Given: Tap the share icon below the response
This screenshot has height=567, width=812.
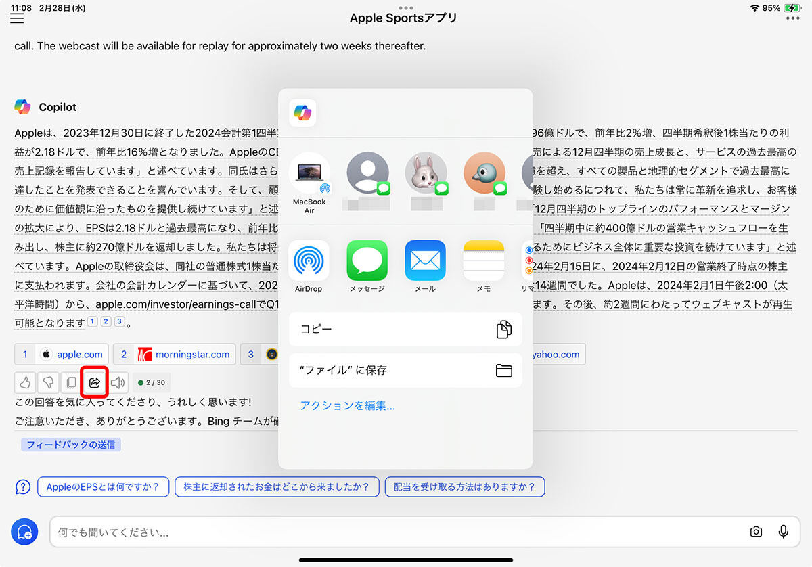Looking at the screenshot, I should [x=95, y=383].
